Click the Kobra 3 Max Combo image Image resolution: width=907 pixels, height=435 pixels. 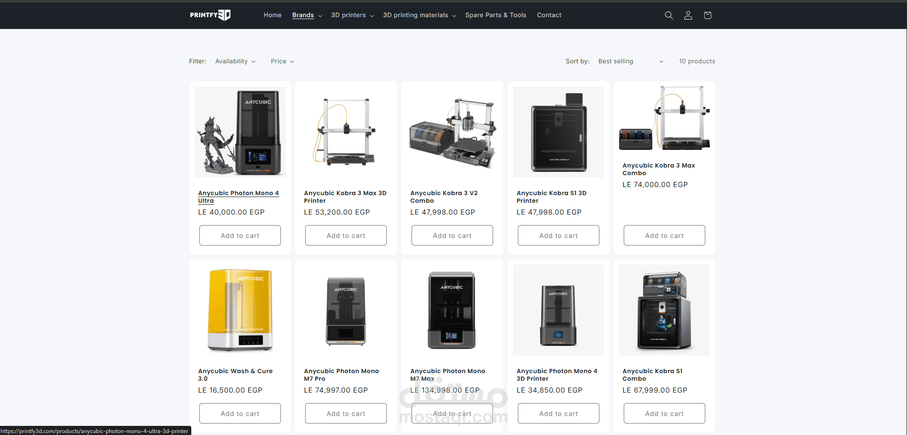coord(664,118)
